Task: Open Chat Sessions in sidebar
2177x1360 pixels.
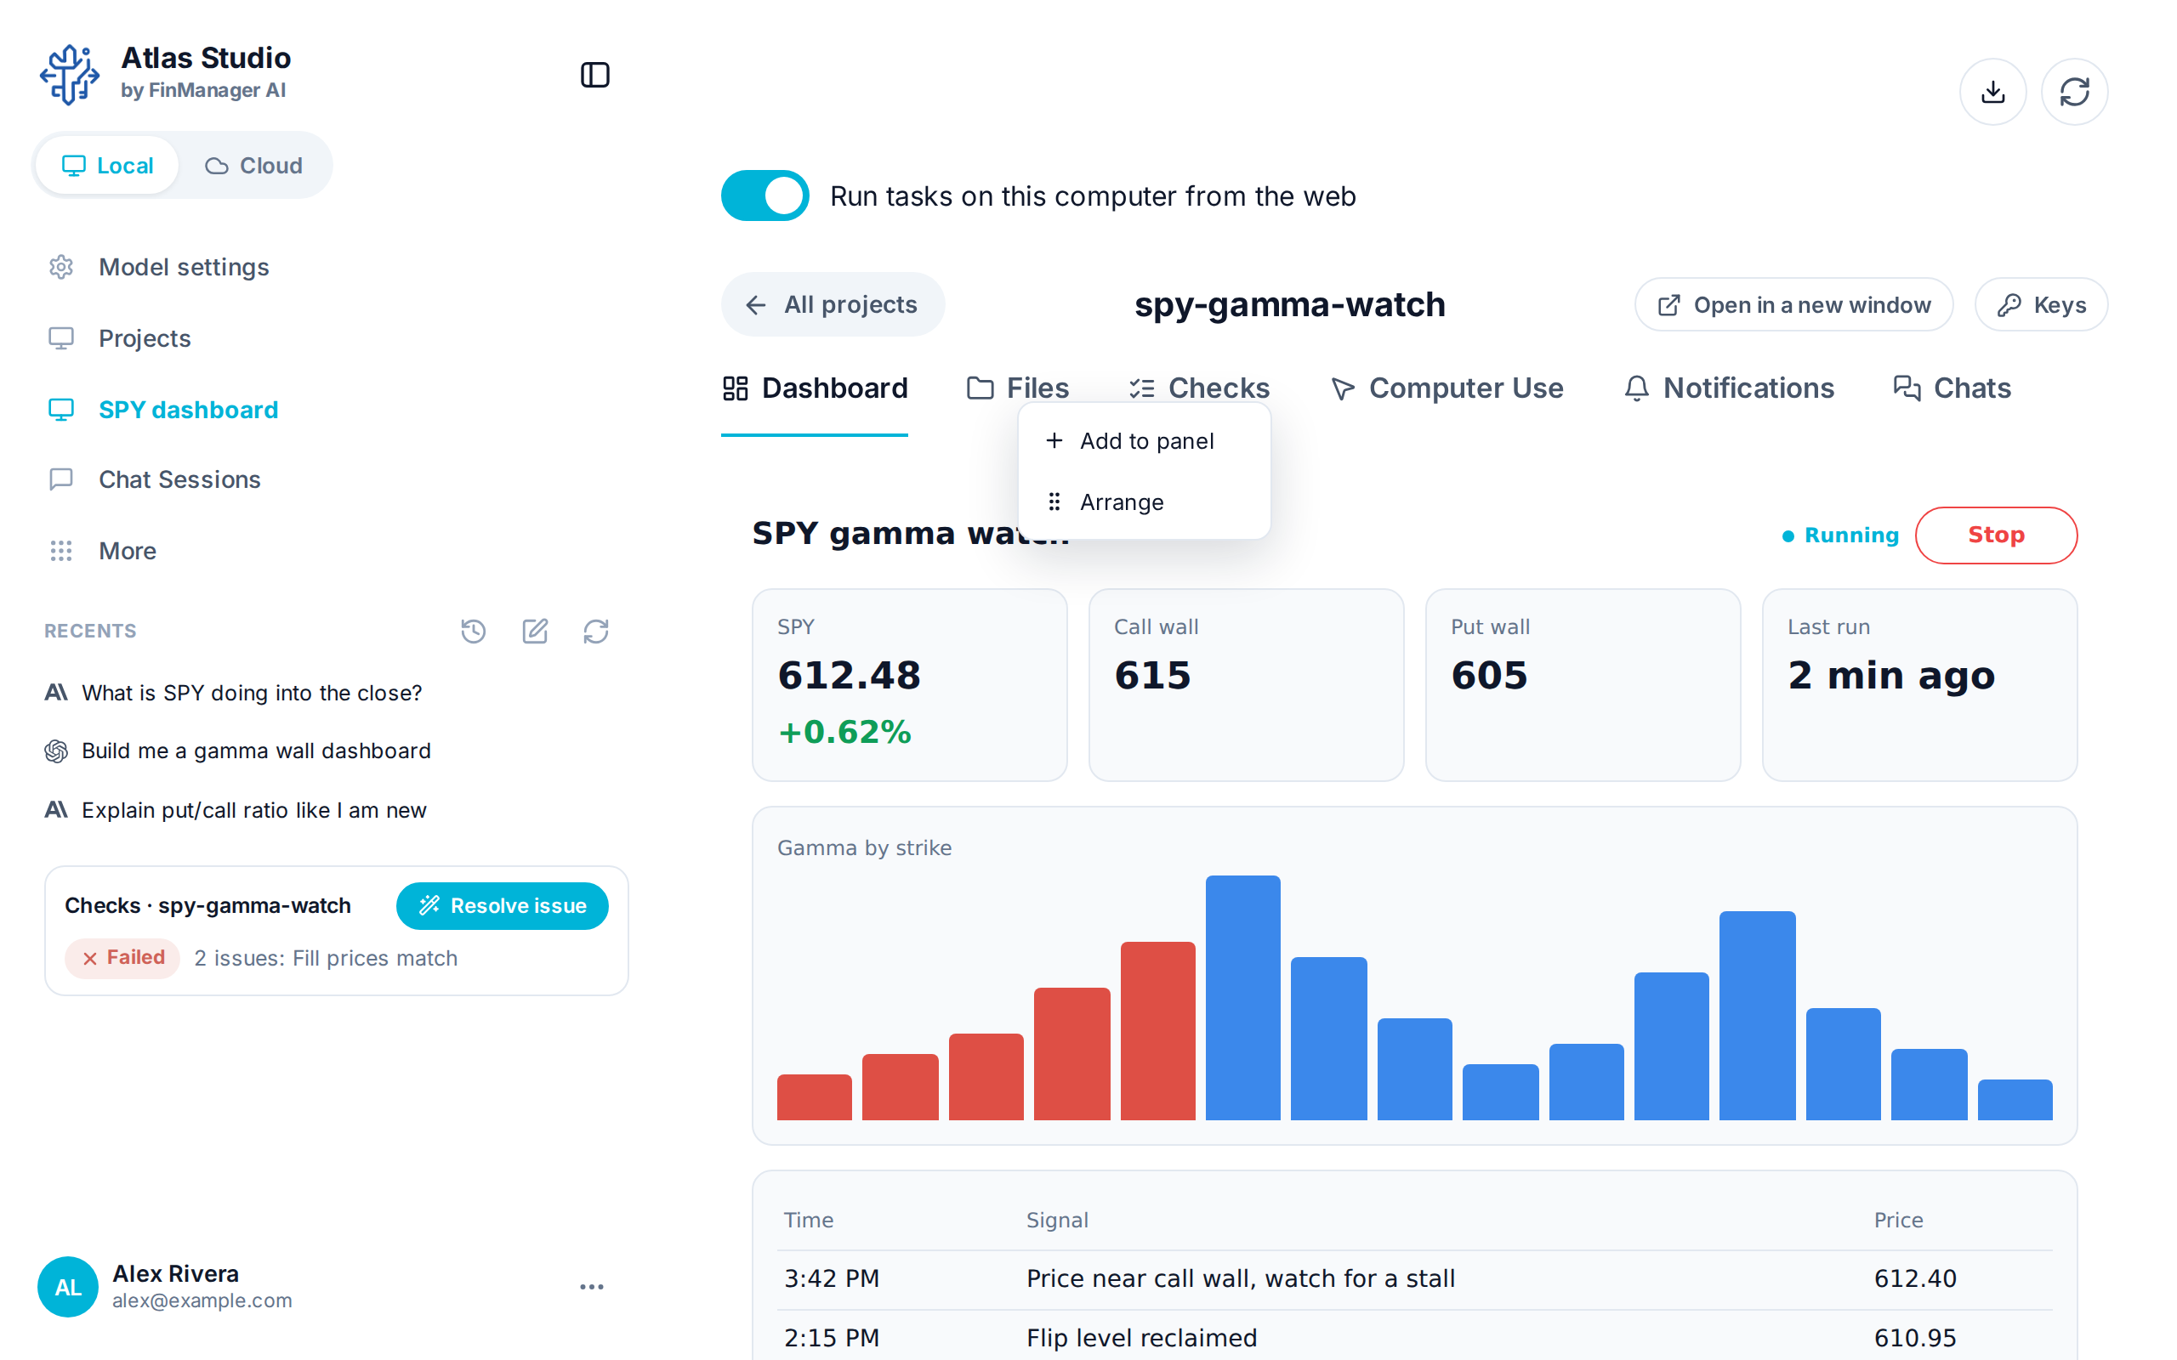Action: 179,479
